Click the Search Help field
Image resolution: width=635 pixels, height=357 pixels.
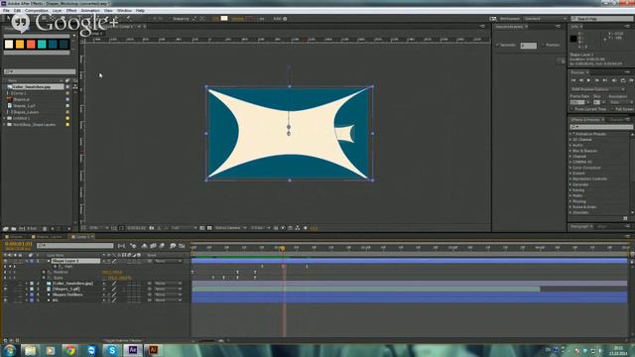tap(602, 19)
